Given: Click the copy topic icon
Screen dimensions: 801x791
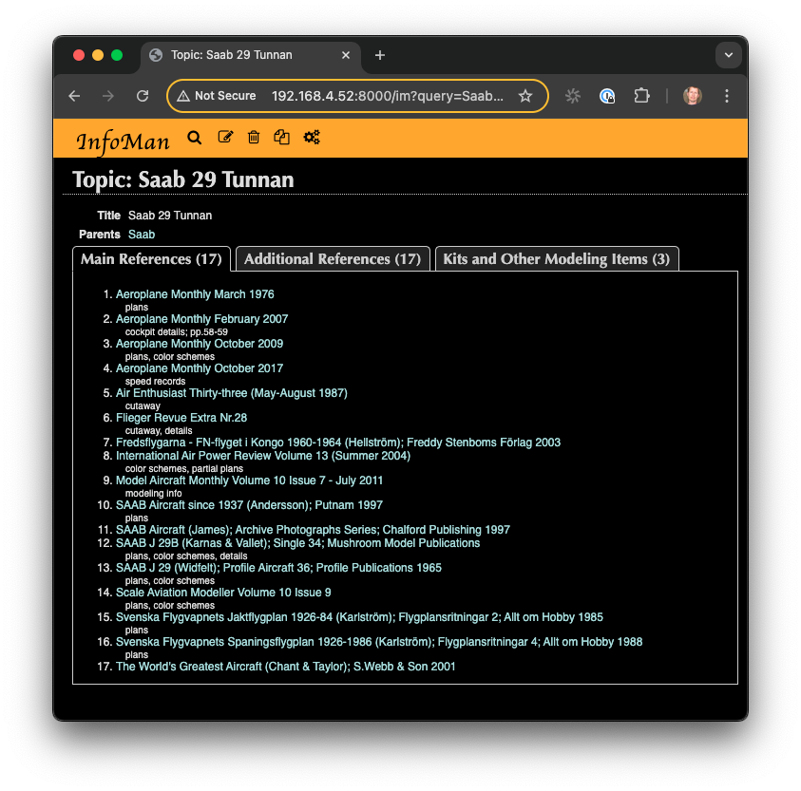Looking at the screenshot, I should [281, 138].
